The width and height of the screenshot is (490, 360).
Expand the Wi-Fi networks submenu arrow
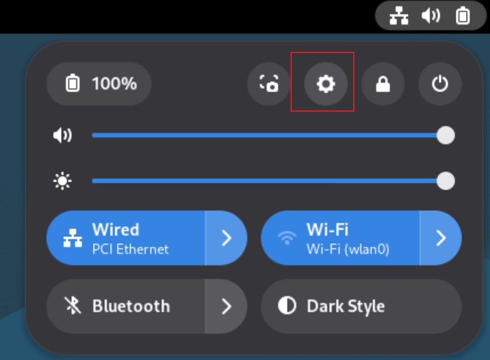(x=440, y=238)
